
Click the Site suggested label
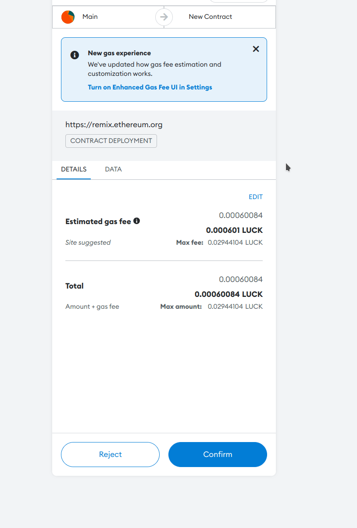tap(88, 243)
